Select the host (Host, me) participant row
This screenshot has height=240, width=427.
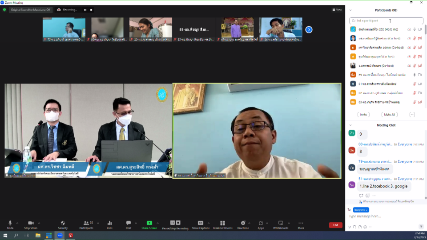point(386,29)
